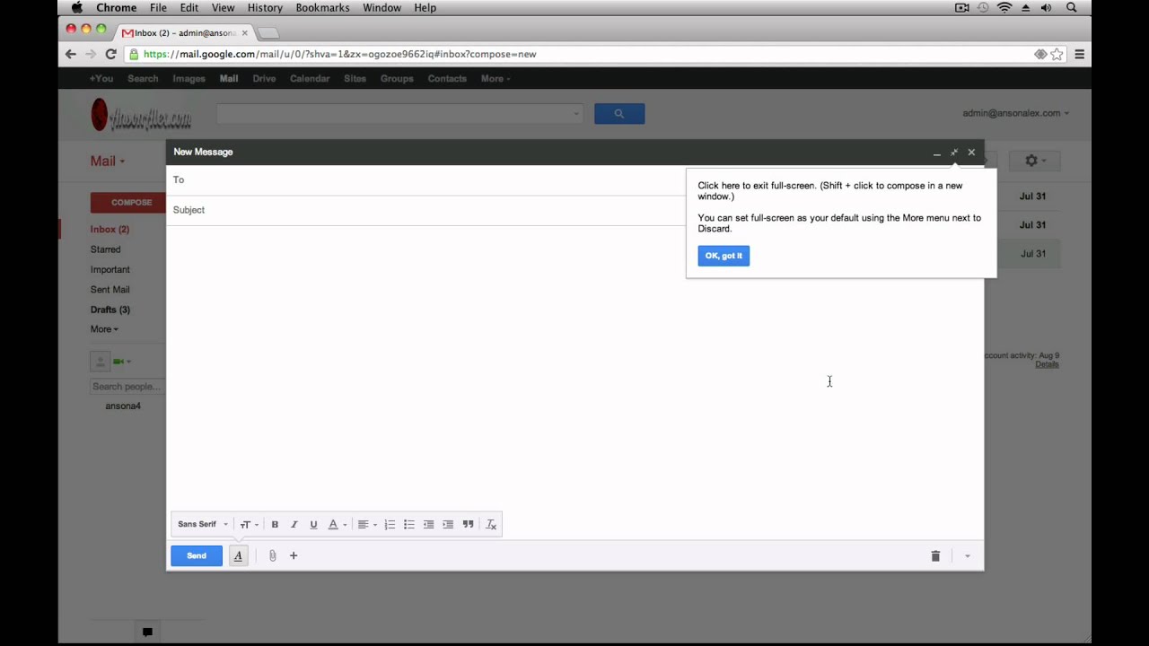1149x646 pixels.
Task: Expand the More labels list in sidebar
Action: point(104,329)
